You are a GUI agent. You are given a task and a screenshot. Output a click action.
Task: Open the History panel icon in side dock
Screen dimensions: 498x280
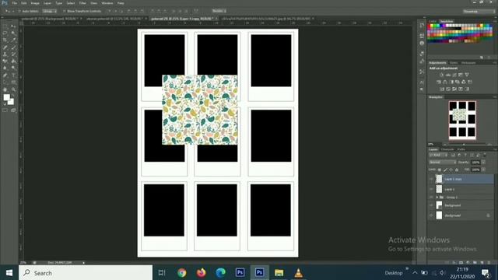[x=422, y=26]
